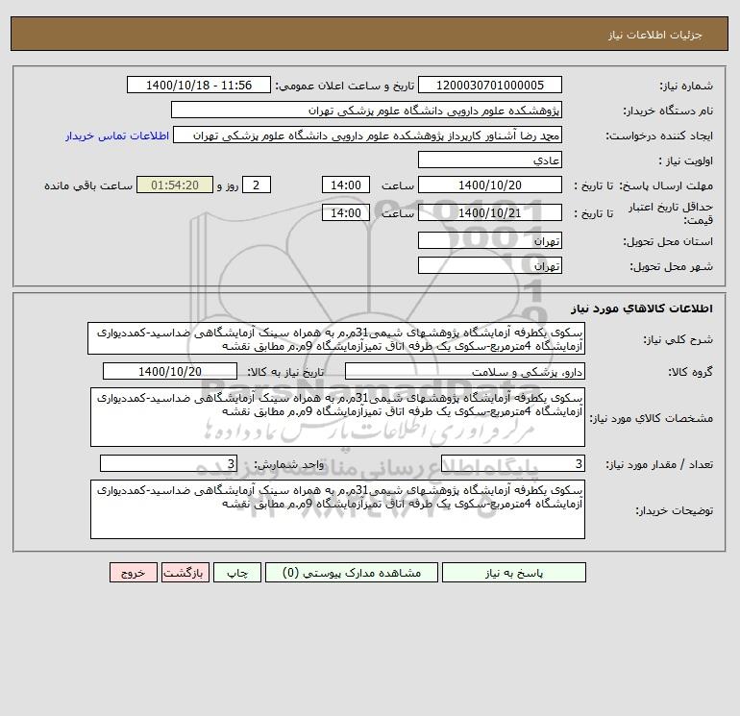Image resolution: width=740 pixels, height=716 pixels.
Task: Click the مشخصات کالای مورد نیاز text box
Action: 337,417
